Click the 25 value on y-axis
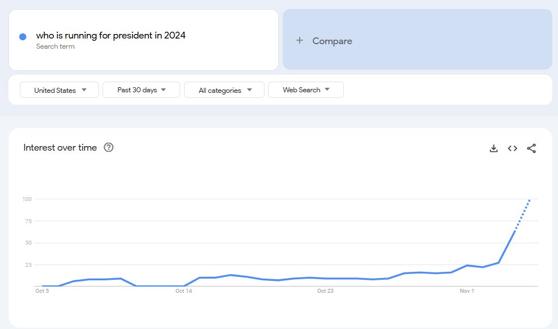 28,264
